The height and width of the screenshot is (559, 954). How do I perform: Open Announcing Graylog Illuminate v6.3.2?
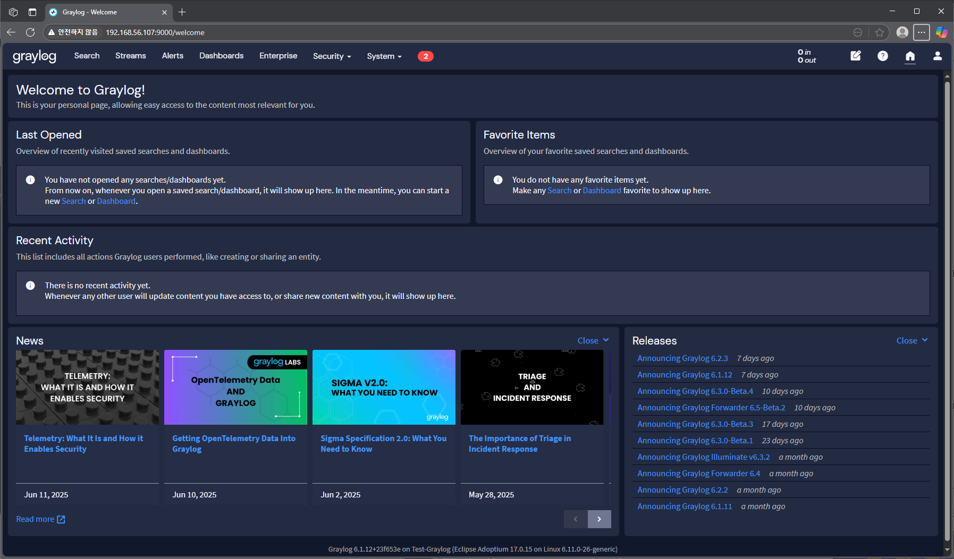pos(704,457)
